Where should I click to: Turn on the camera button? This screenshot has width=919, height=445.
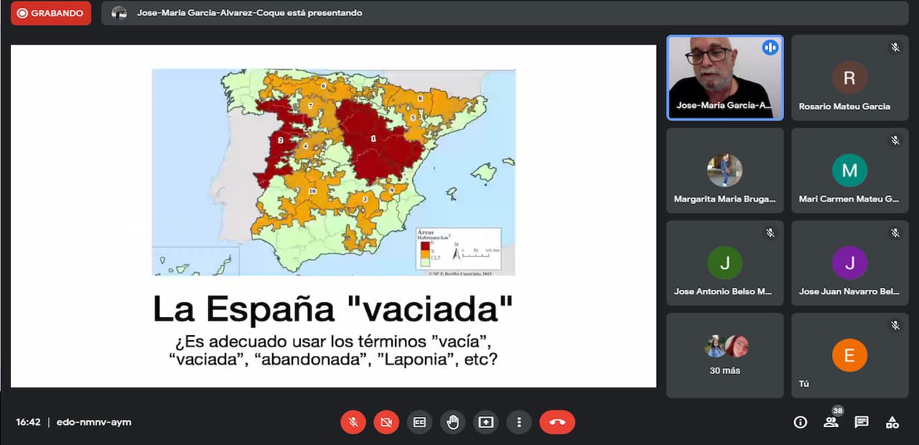[x=386, y=422]
